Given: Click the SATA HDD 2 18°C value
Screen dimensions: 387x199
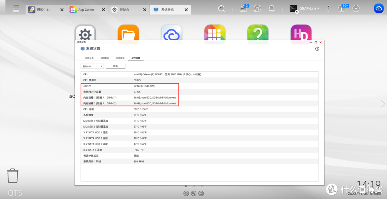Looking at the screenshot, I should click(x=140, y=138).
